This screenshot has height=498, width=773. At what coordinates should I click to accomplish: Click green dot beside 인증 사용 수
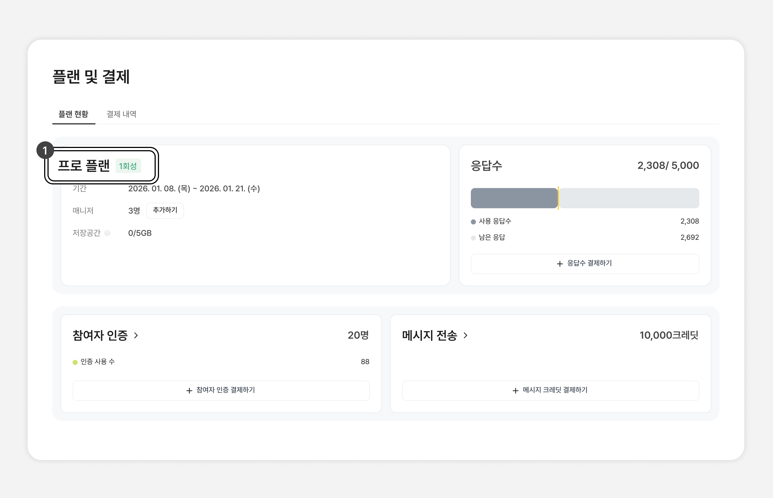[75, 362]
